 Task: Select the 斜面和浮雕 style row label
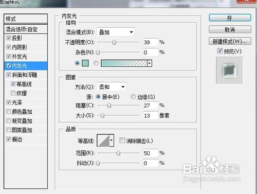25,75
